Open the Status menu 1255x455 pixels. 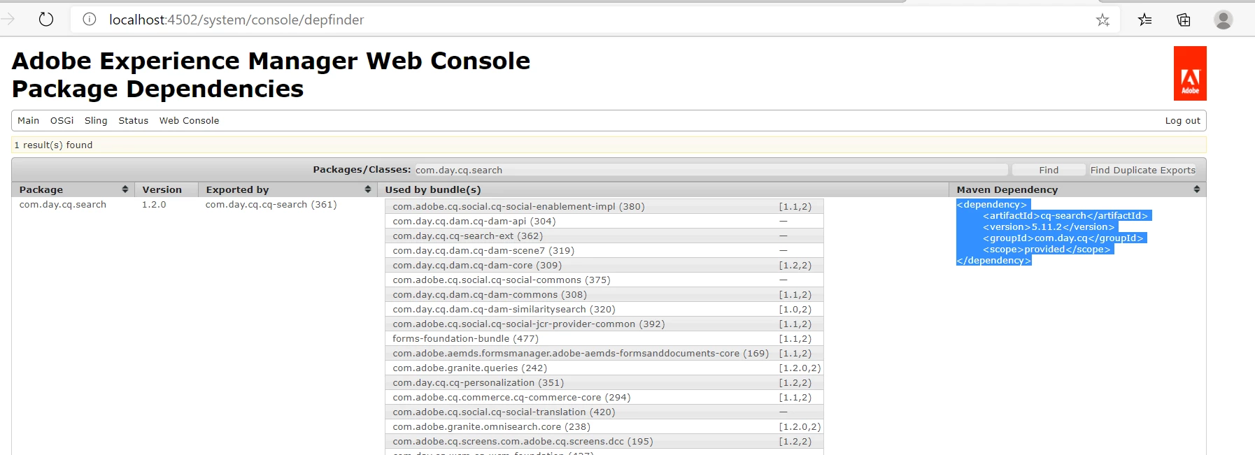134,120
